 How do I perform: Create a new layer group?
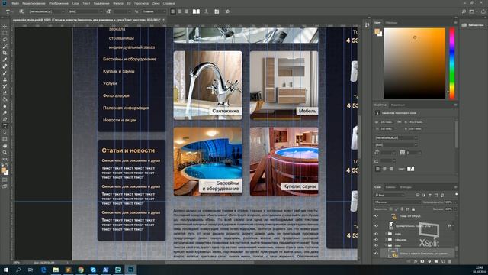coord(436,261)
